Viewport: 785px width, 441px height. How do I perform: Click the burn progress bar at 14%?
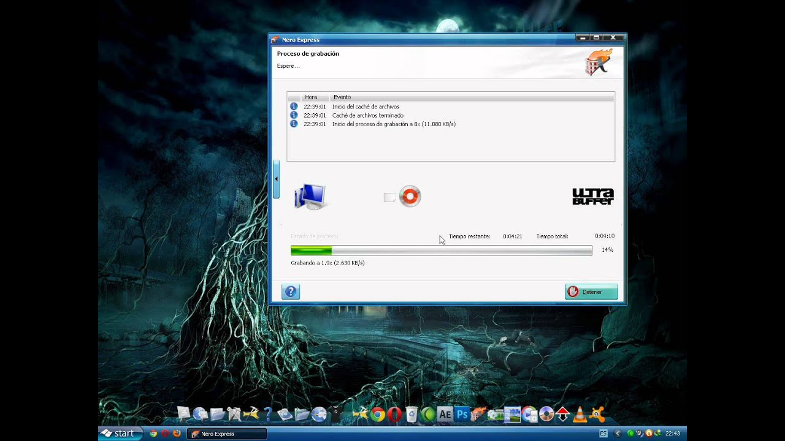pyautogui.click(x=441, y=250)
